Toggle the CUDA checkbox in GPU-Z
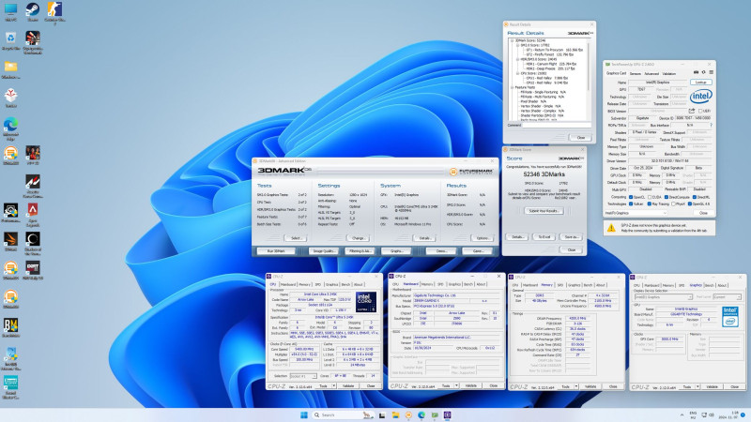This screenshot has height=422, width=751. [x=650, y=197]
